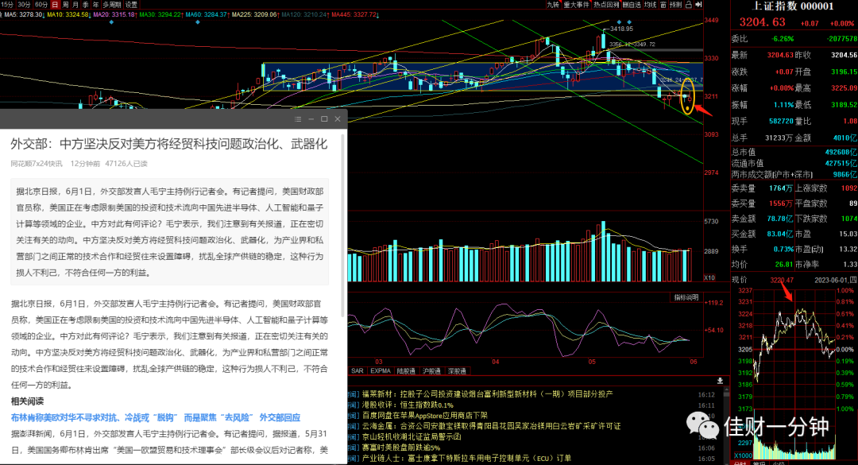Open news 赛富时美股盘前跌逾5%
The width and height of the screenshot is (858, 465).
tap(401, 448)
